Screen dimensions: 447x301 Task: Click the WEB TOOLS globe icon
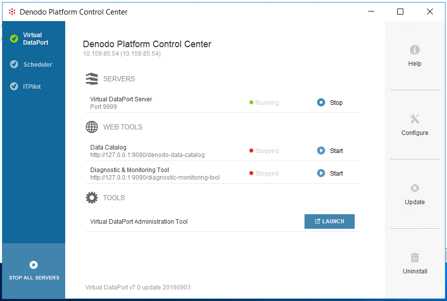(92, 127)
